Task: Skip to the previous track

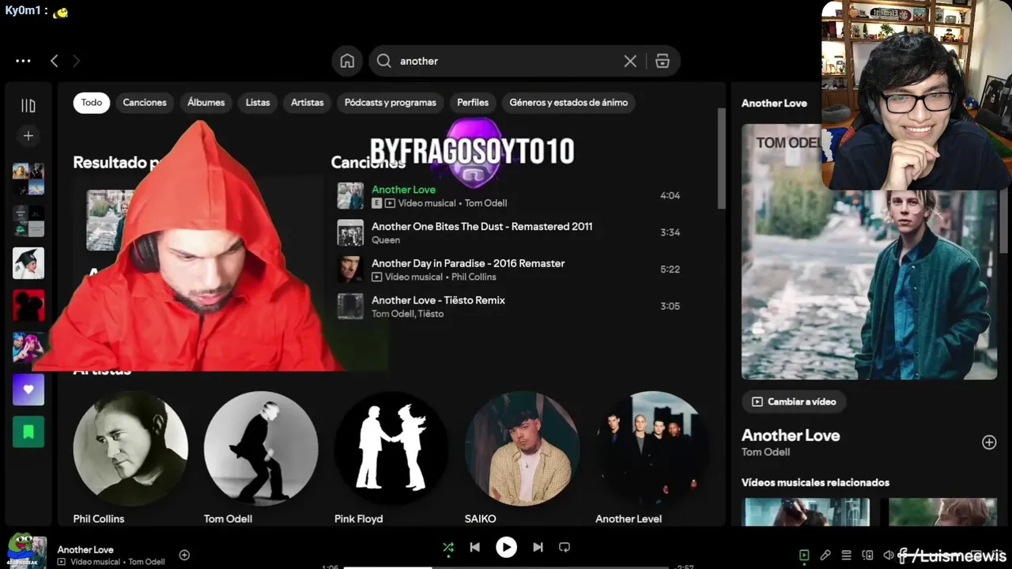Action: point(474,547)
